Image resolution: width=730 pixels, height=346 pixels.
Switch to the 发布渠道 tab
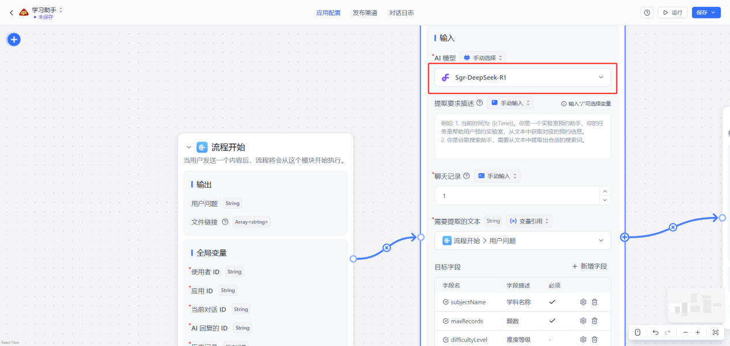365,13
